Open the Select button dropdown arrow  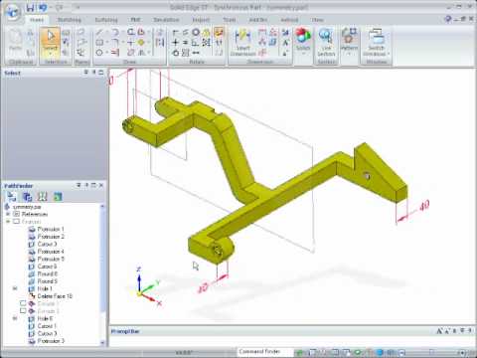50,54
